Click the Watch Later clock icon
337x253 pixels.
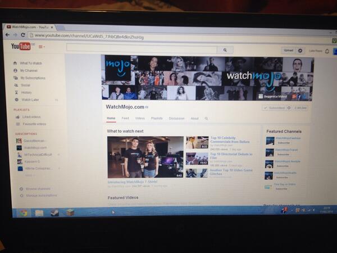pyautogui.click(x=16, y=100)
